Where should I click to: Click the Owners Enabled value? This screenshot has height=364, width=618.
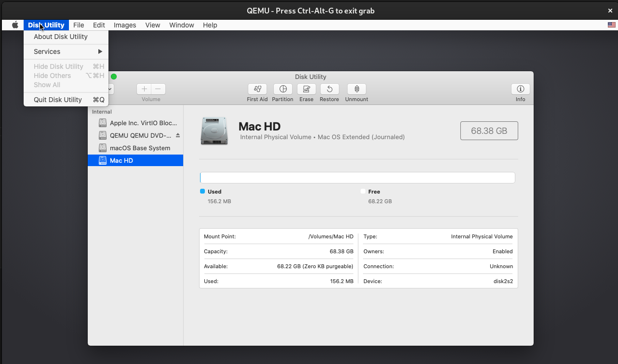click(503, 251)
